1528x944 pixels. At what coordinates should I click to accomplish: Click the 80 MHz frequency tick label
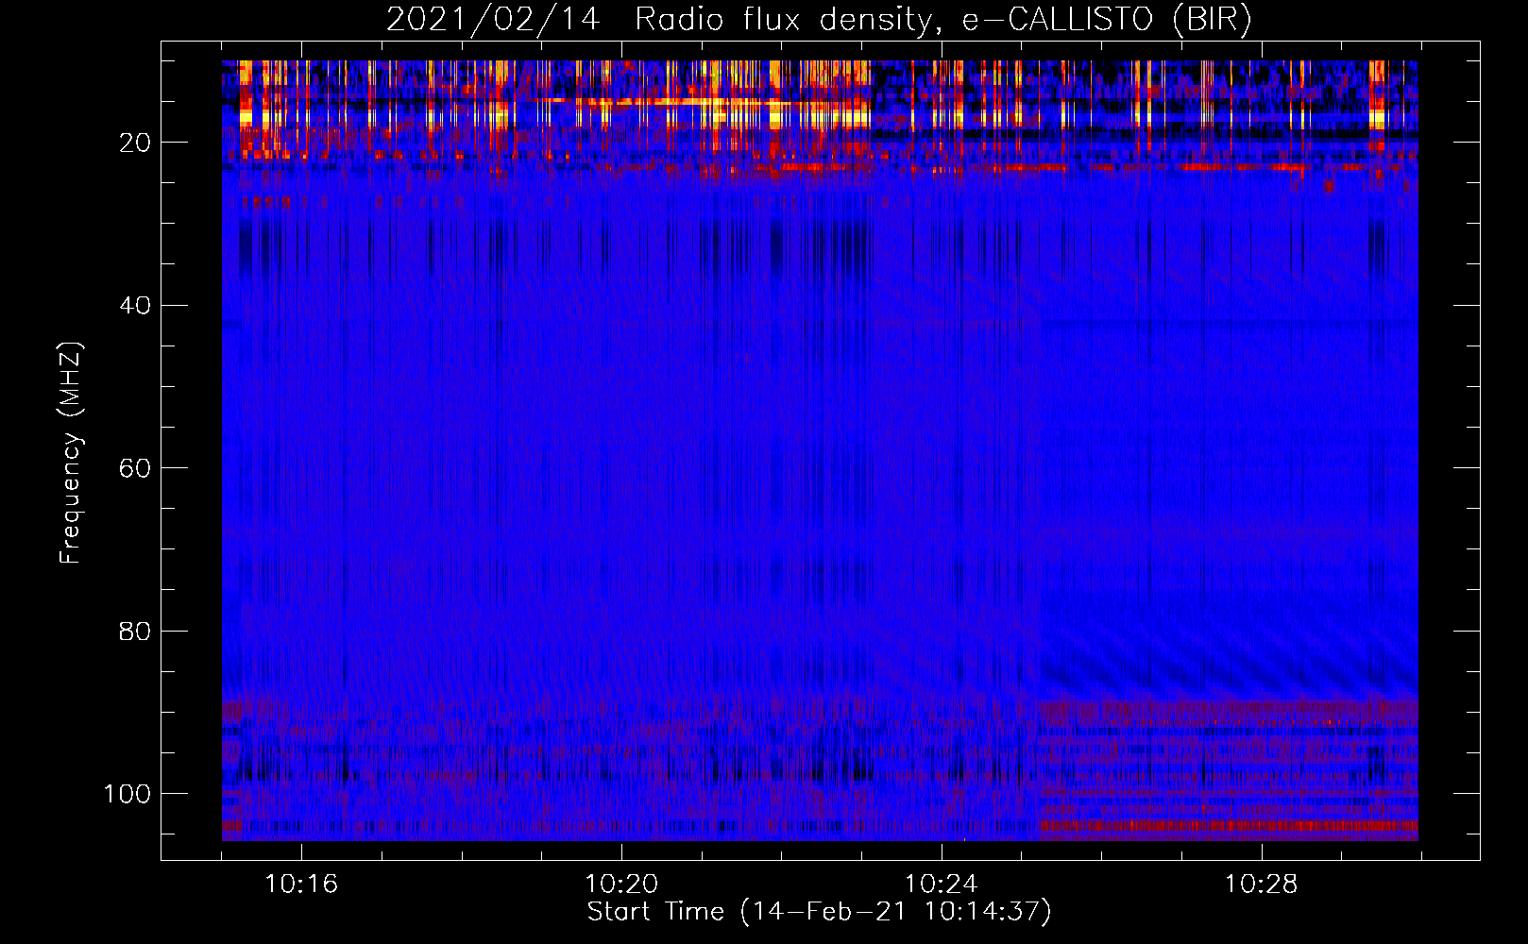click(x=135, y=631)
